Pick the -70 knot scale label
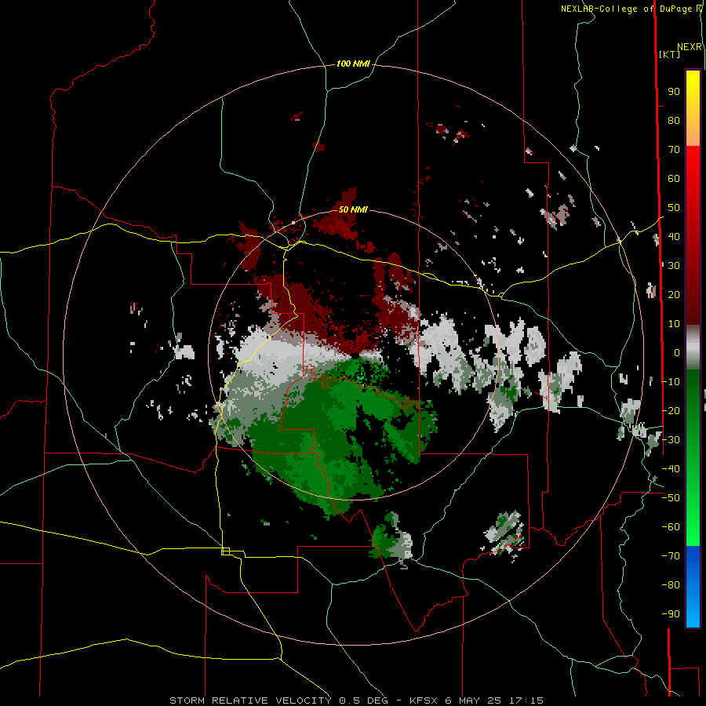 pos(671,556)
